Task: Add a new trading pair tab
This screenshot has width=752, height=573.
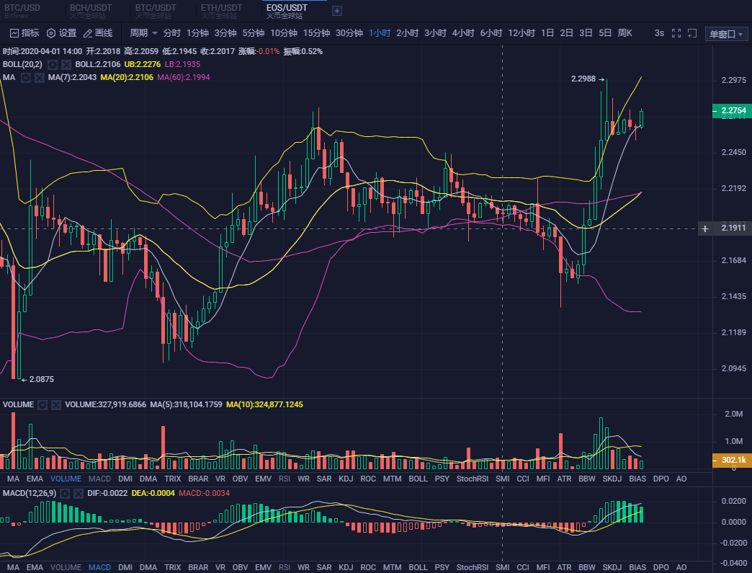Action: pyautogui.click(x=336, y=10)
